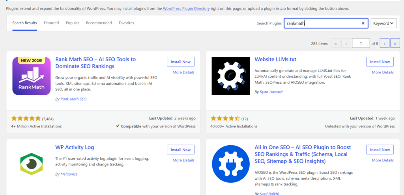Select the 40,000+ Active Installations text
This screenshot has height=195, width=404.
point(234,126)
